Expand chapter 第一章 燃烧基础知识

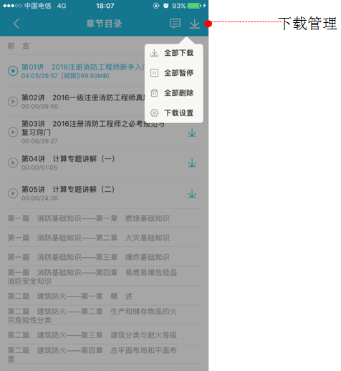[x=104, y=218]
